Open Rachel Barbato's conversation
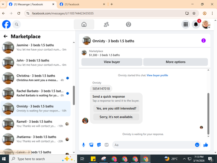 coord(36,93)
